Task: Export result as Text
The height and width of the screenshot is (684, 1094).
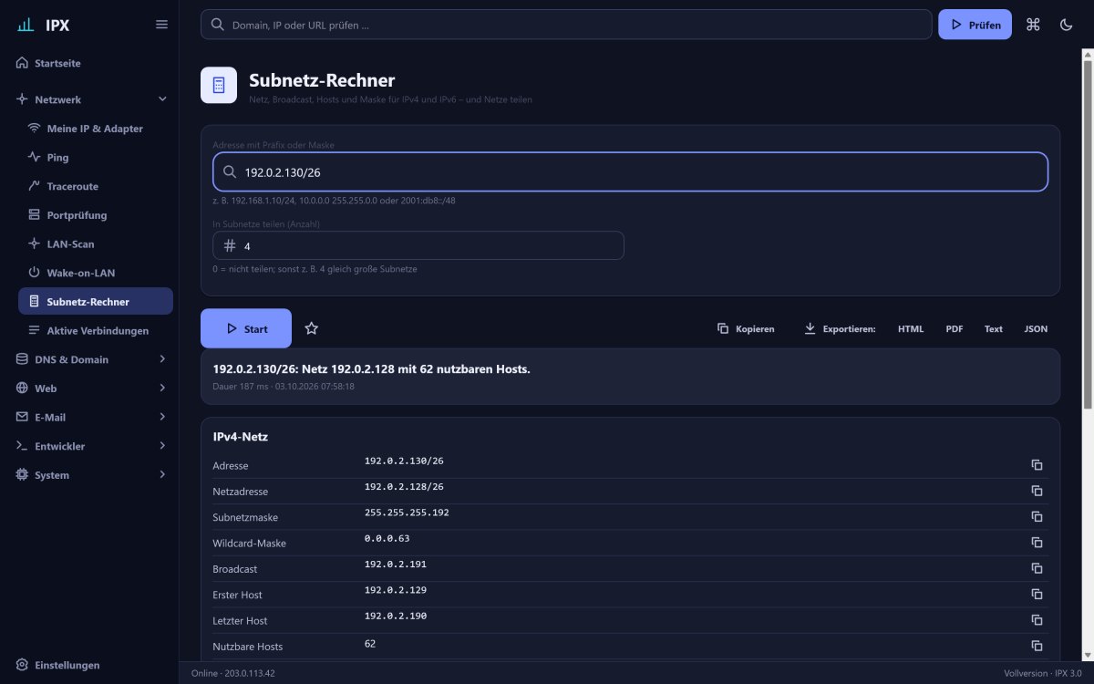Action: (994, 328)
